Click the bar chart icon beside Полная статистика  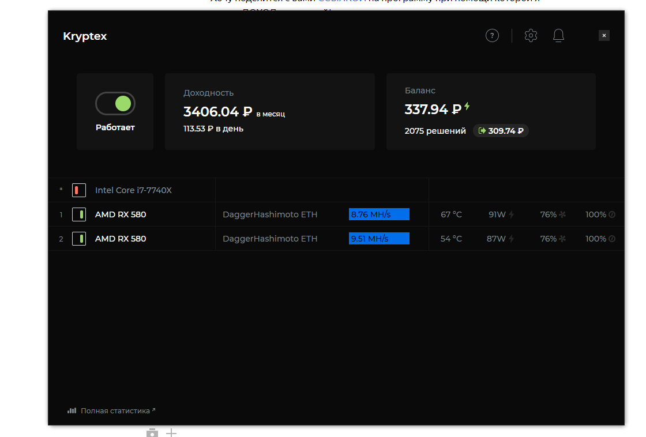click(x=72, y=410)
